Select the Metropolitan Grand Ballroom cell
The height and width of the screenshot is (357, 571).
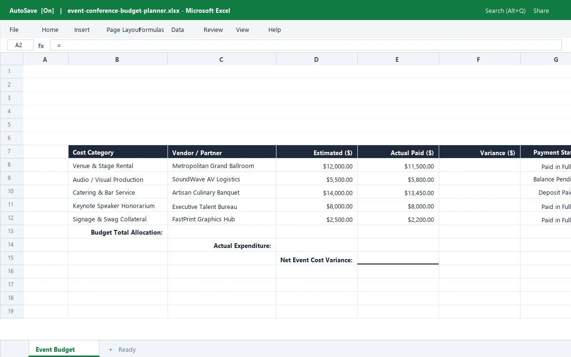[x=222, y=165]
